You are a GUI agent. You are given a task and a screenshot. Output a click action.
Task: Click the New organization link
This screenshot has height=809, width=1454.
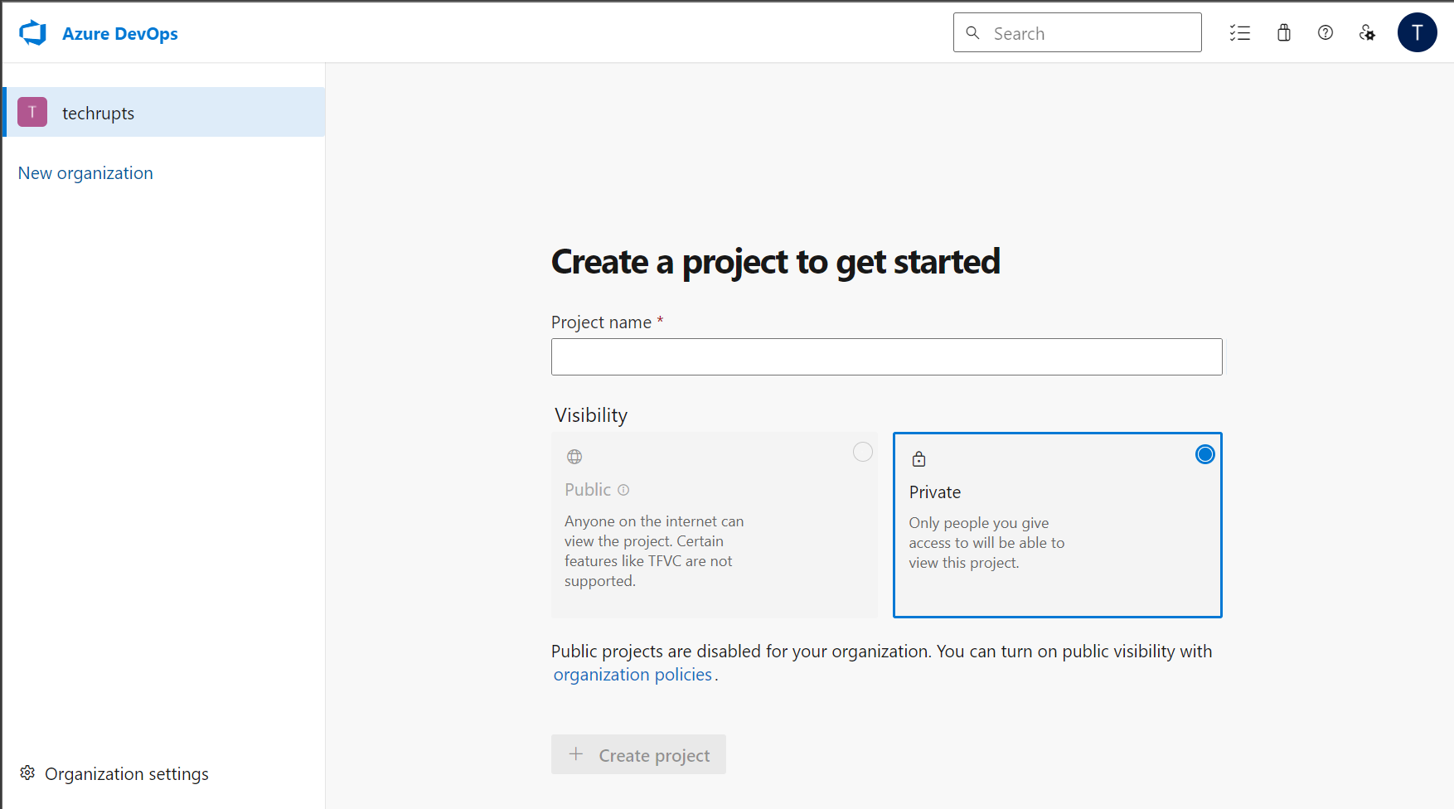[85, 173]
